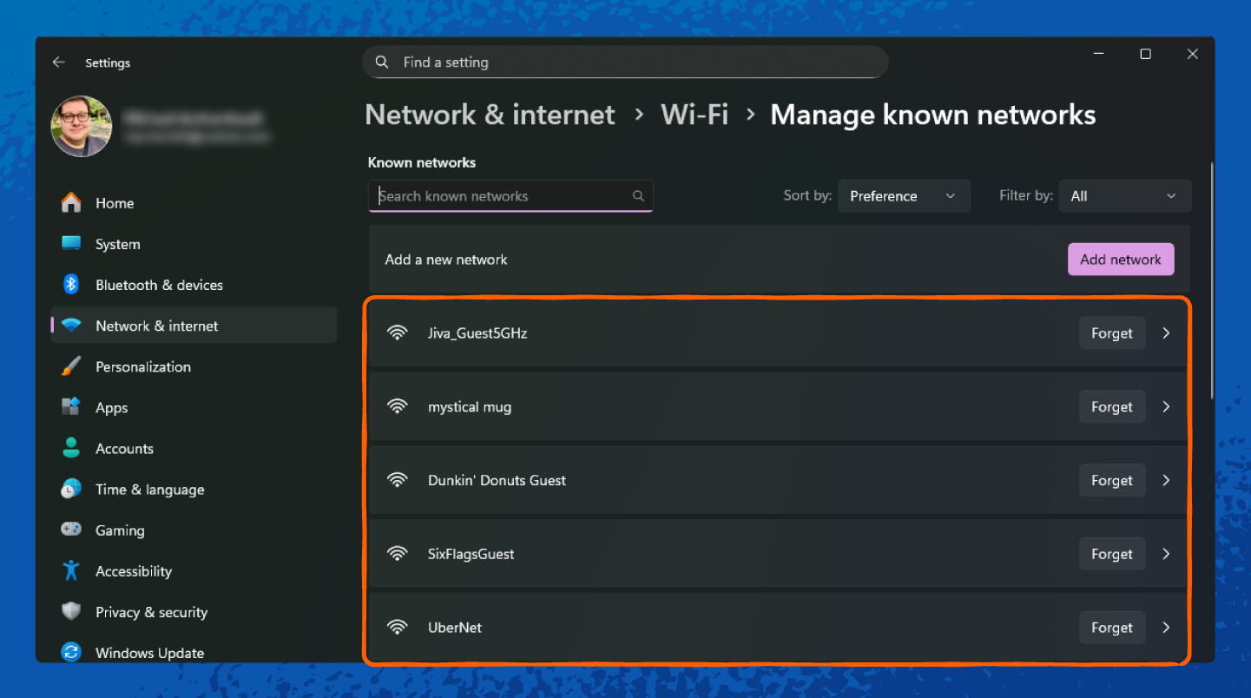This screenshot has height=698, width=1251.
Task: Open the Filter by All dropdown
Action: tap(1123, 196)
